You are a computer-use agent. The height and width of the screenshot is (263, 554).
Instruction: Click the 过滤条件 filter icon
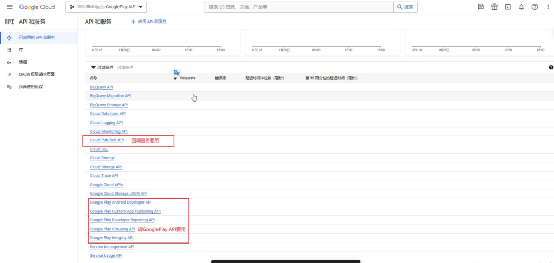pyautogui.click(x=94, y=67)
